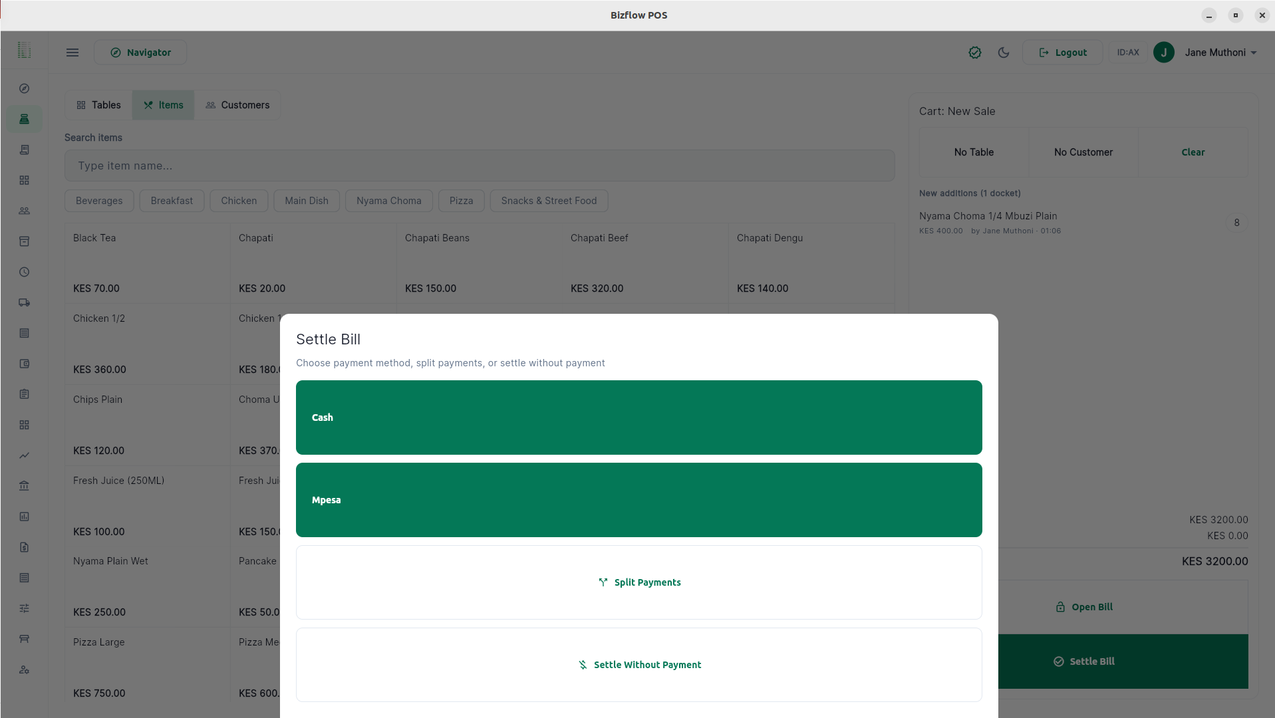Open the wallet icon in the sidebar
1275x718 pixels.
click(25, 364)
